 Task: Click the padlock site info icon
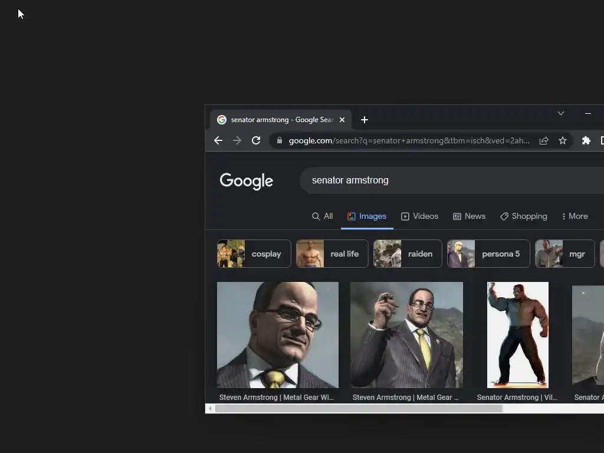pos(280,140)
